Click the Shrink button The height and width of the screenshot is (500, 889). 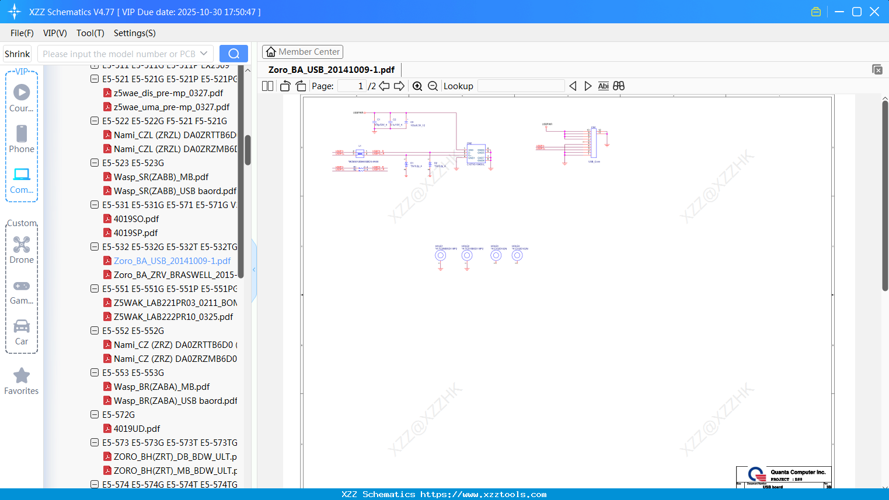18,54
